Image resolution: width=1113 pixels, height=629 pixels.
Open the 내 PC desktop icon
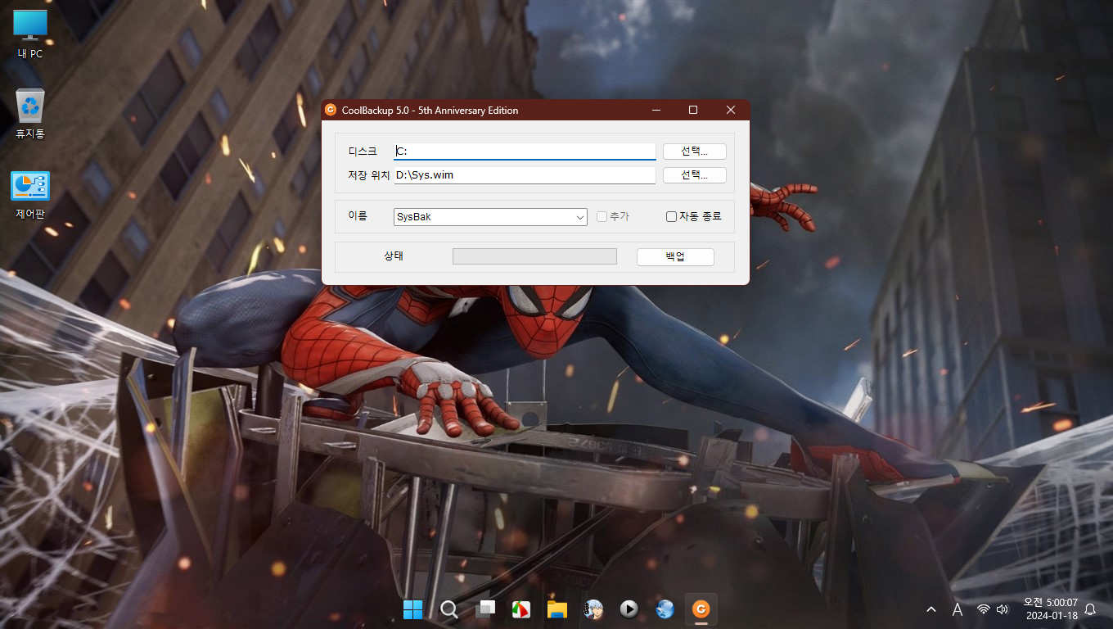pyautogui.click(x=30, y=34)
